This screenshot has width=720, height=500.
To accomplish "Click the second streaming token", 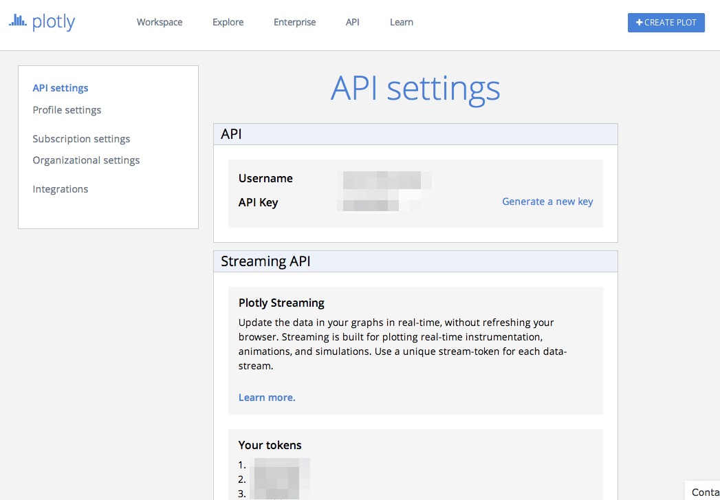I will pyautogui.click(x=280, y=480).
